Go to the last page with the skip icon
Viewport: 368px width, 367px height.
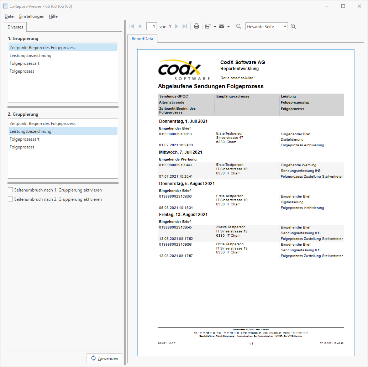coord(184,26)
